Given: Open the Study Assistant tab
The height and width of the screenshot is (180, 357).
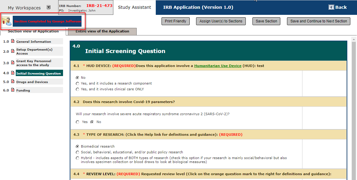Looking at the screenshot, I should coord(134,7).
